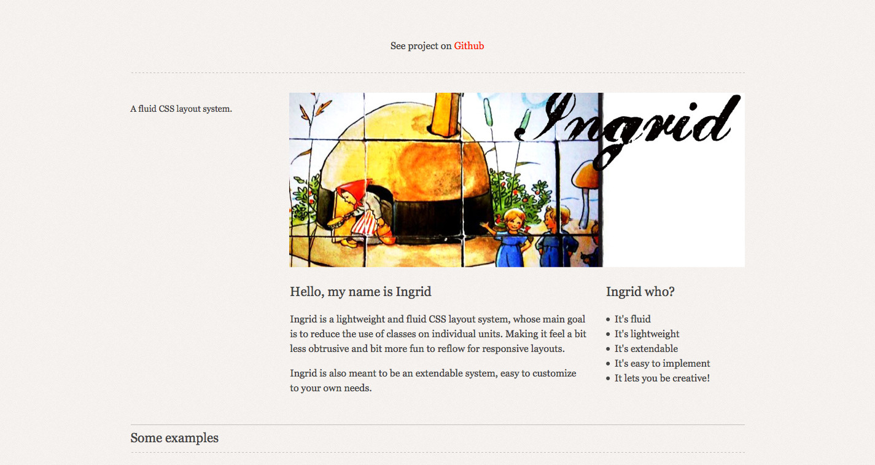The height and width of the screenshot is (465, 875).
Task: Select the 'Hello, my name is Ingrid' heading
Action: 360,292
